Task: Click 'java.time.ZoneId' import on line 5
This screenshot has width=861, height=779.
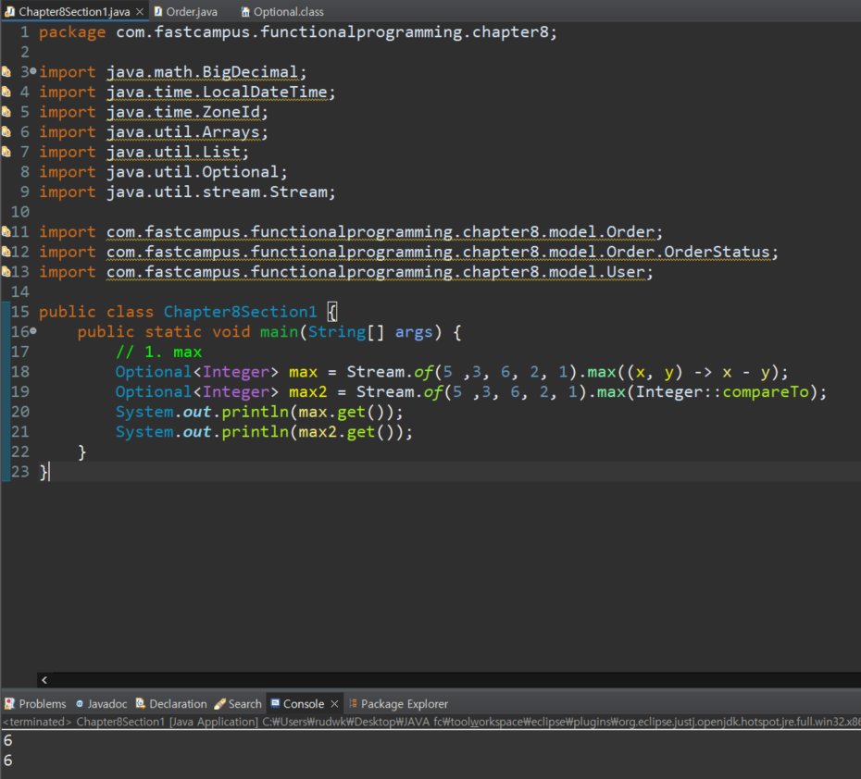Action: (x=183, y=112)
